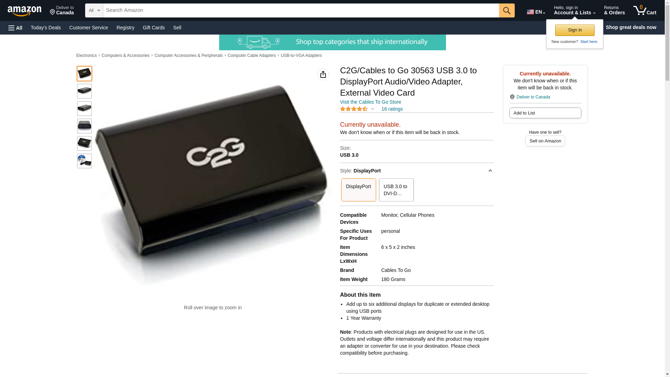This screenshot has width=670, height=377.
Task: Visit the Cables To Go Store link
Action: pyautogui.click(x=370, y=102)
